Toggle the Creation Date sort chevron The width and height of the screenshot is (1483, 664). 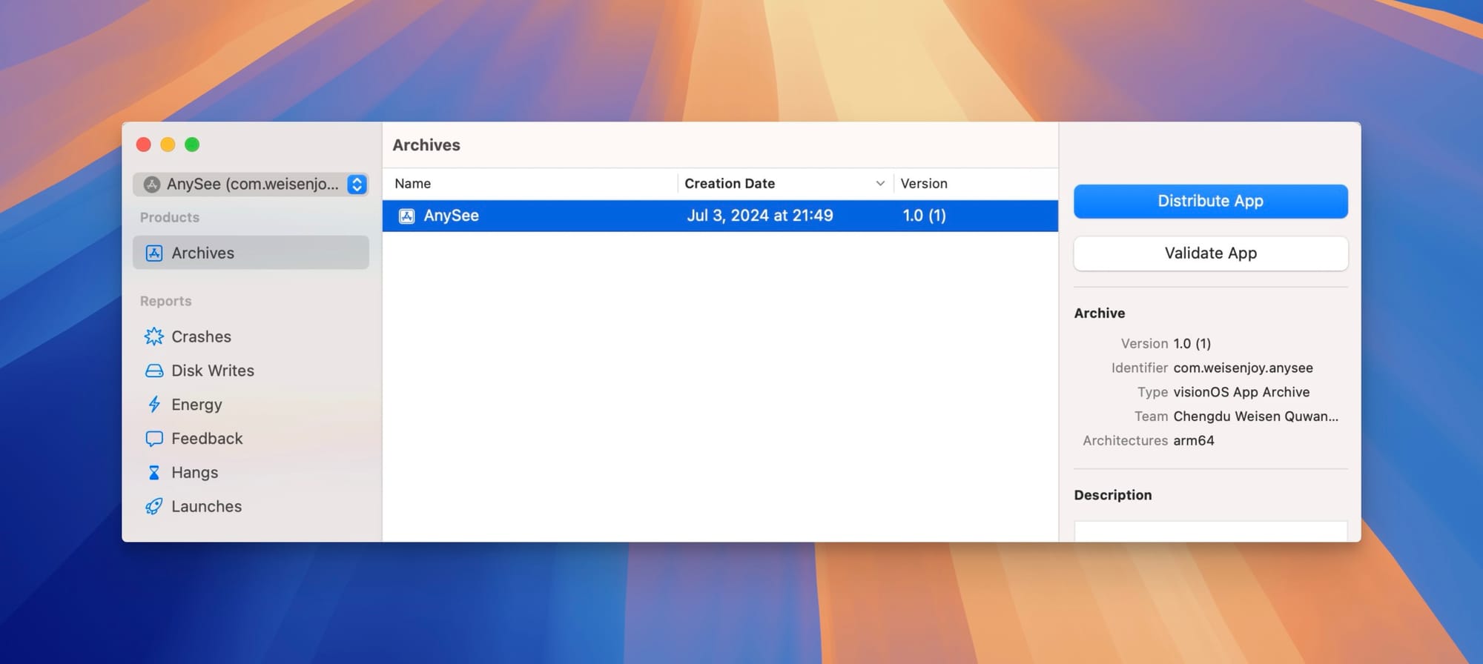click(879, 184)
